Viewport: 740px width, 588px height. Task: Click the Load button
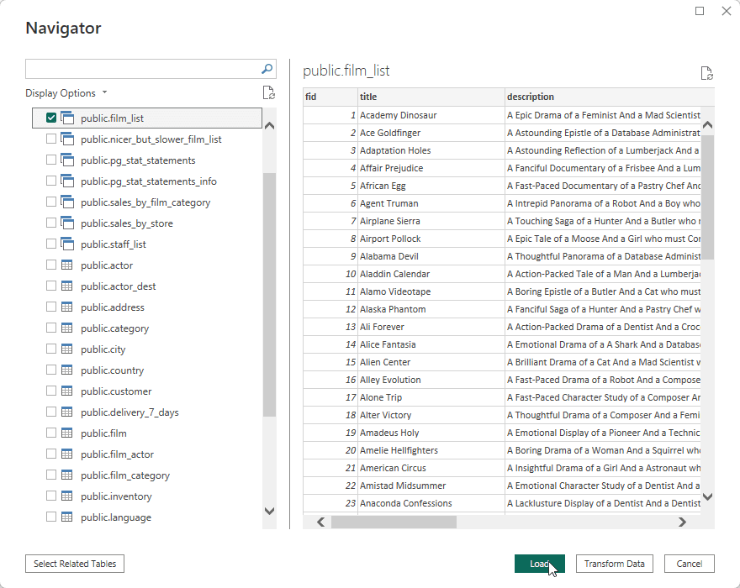(539, 564)
